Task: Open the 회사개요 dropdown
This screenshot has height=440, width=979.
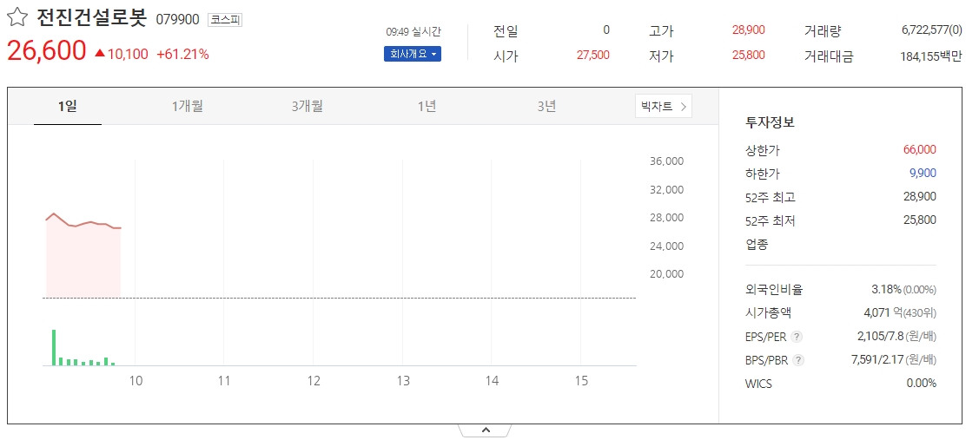Action: [413, 54]
